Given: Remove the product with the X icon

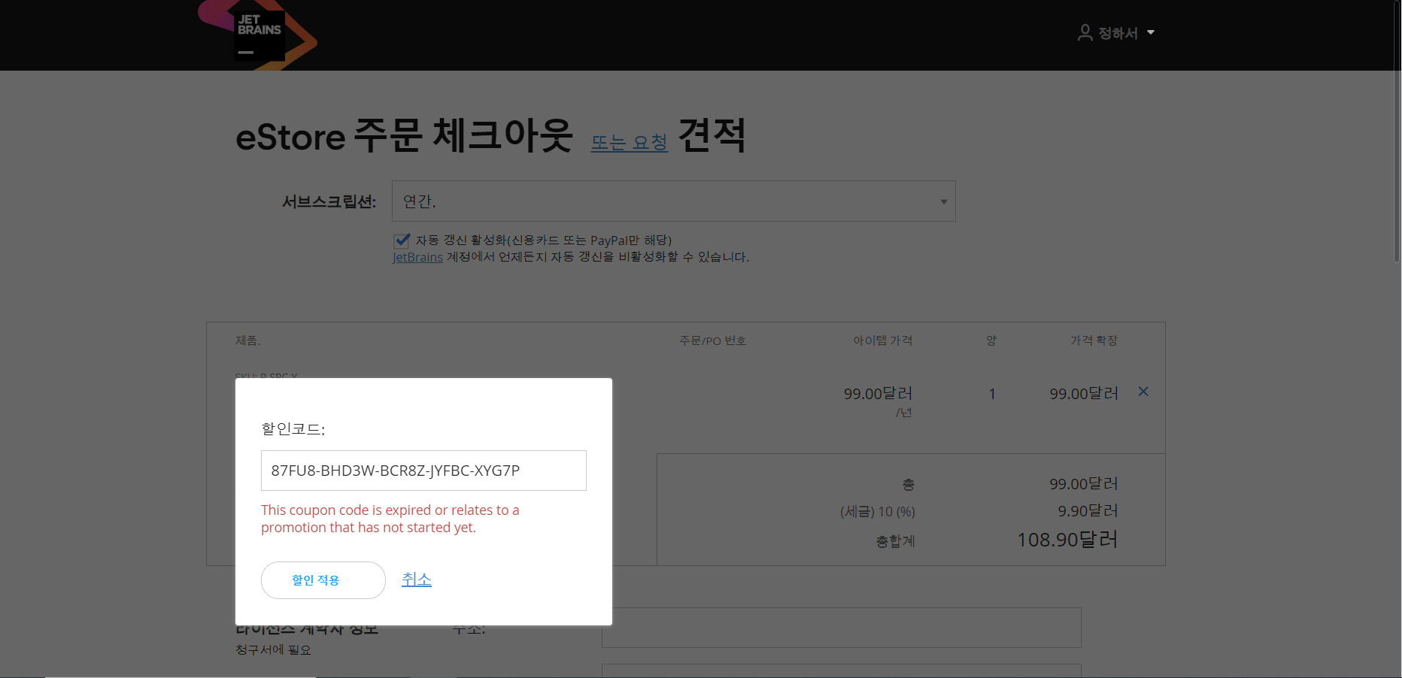Looking at the screenshot, I should (1143, 392).
